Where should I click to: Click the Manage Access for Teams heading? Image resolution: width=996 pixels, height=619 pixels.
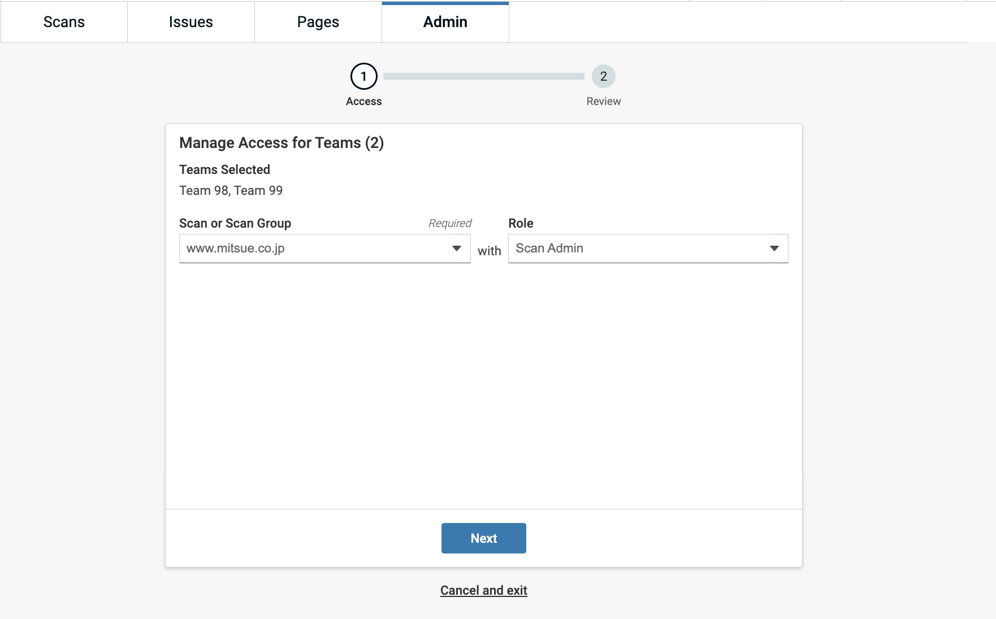[282, 143]
